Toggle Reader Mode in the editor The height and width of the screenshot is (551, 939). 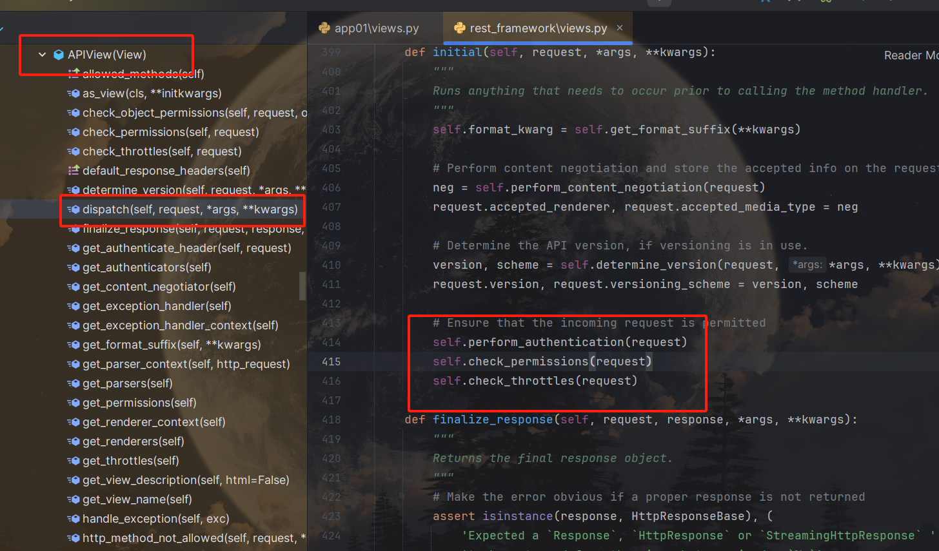tap(911, 55)
